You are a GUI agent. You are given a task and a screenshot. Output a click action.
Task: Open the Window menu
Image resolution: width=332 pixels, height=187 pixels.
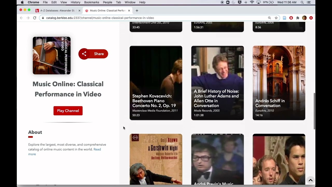tap(130, 2)
